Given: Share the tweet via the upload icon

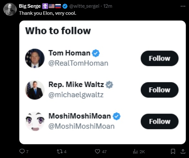Looking at the screenshot, I should click(x=183, y=151).
